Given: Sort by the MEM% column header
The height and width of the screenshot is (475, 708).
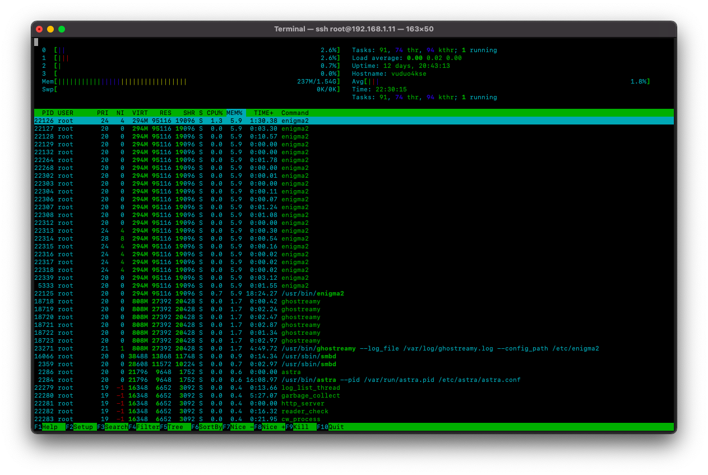Looking at the screenshot, I should coord(234,113).
